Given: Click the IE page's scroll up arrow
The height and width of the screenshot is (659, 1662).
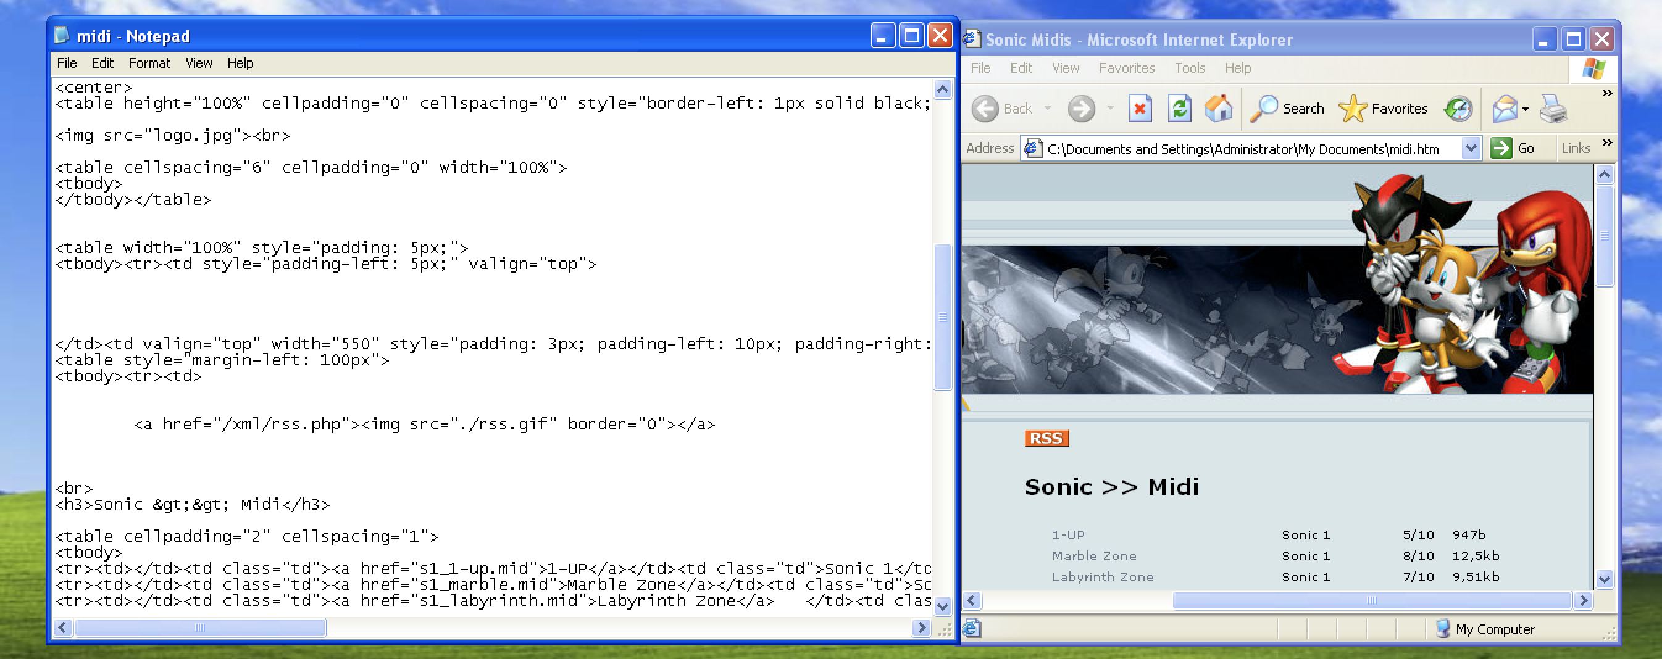Looking at the screenshot, I should click(x=1604, y=174).
